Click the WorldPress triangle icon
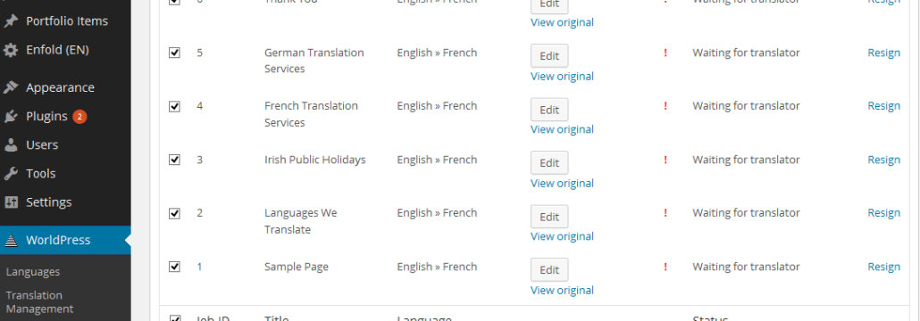 point(11,240)
